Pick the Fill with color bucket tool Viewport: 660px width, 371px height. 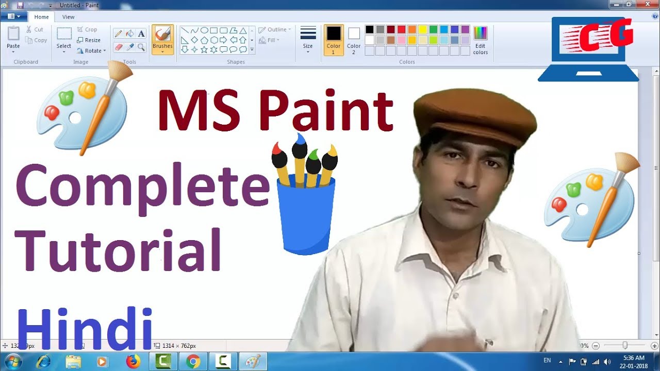point(130,33)
